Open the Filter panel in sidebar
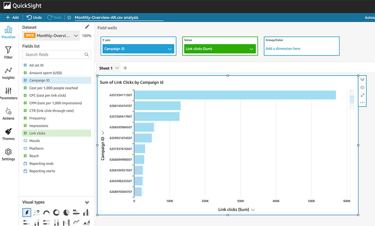 [x=8, y=53]
